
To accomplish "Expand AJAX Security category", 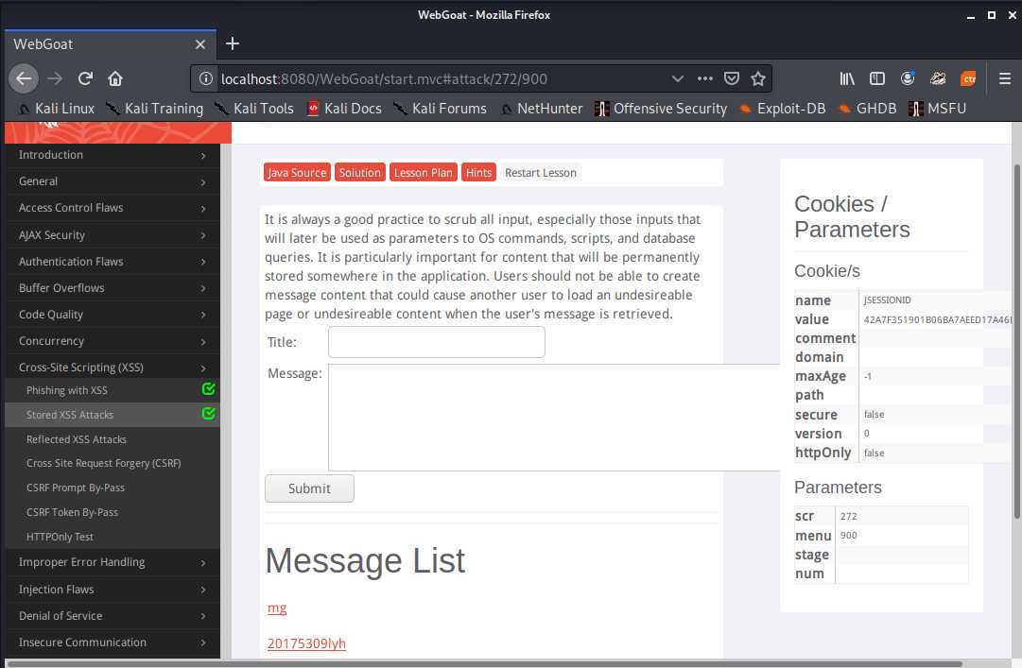I will (x=113, y=235).
